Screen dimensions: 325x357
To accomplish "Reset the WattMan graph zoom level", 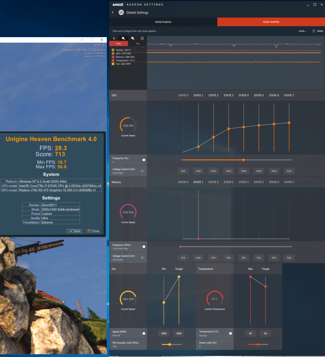I will pos(142,38).
